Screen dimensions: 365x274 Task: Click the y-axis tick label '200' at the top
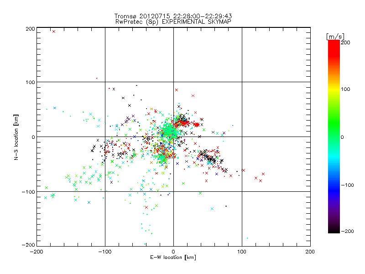[x=30, y=29]
